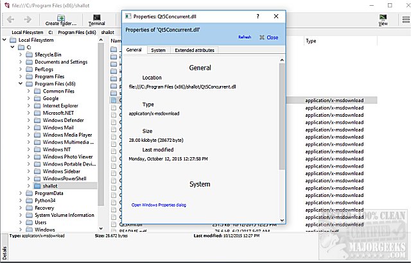Screen dimensions: 411x263
Task: Select the Windows Media Player folder
Action: (x=67, y=135)
